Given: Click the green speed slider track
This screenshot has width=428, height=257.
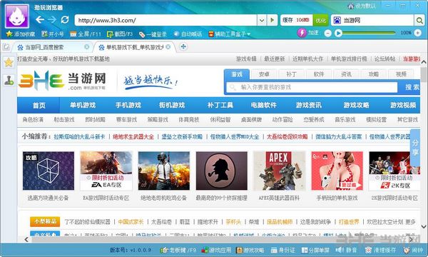Looking at the screenshot, I should (369, 33).
